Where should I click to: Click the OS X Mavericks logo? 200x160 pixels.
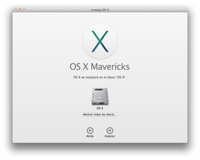point(100,42)
